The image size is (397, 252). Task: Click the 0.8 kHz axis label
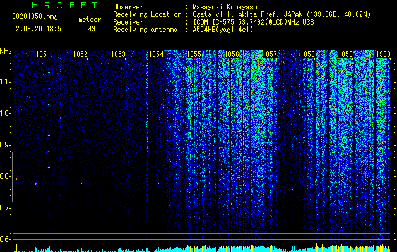tap(4, 176)
